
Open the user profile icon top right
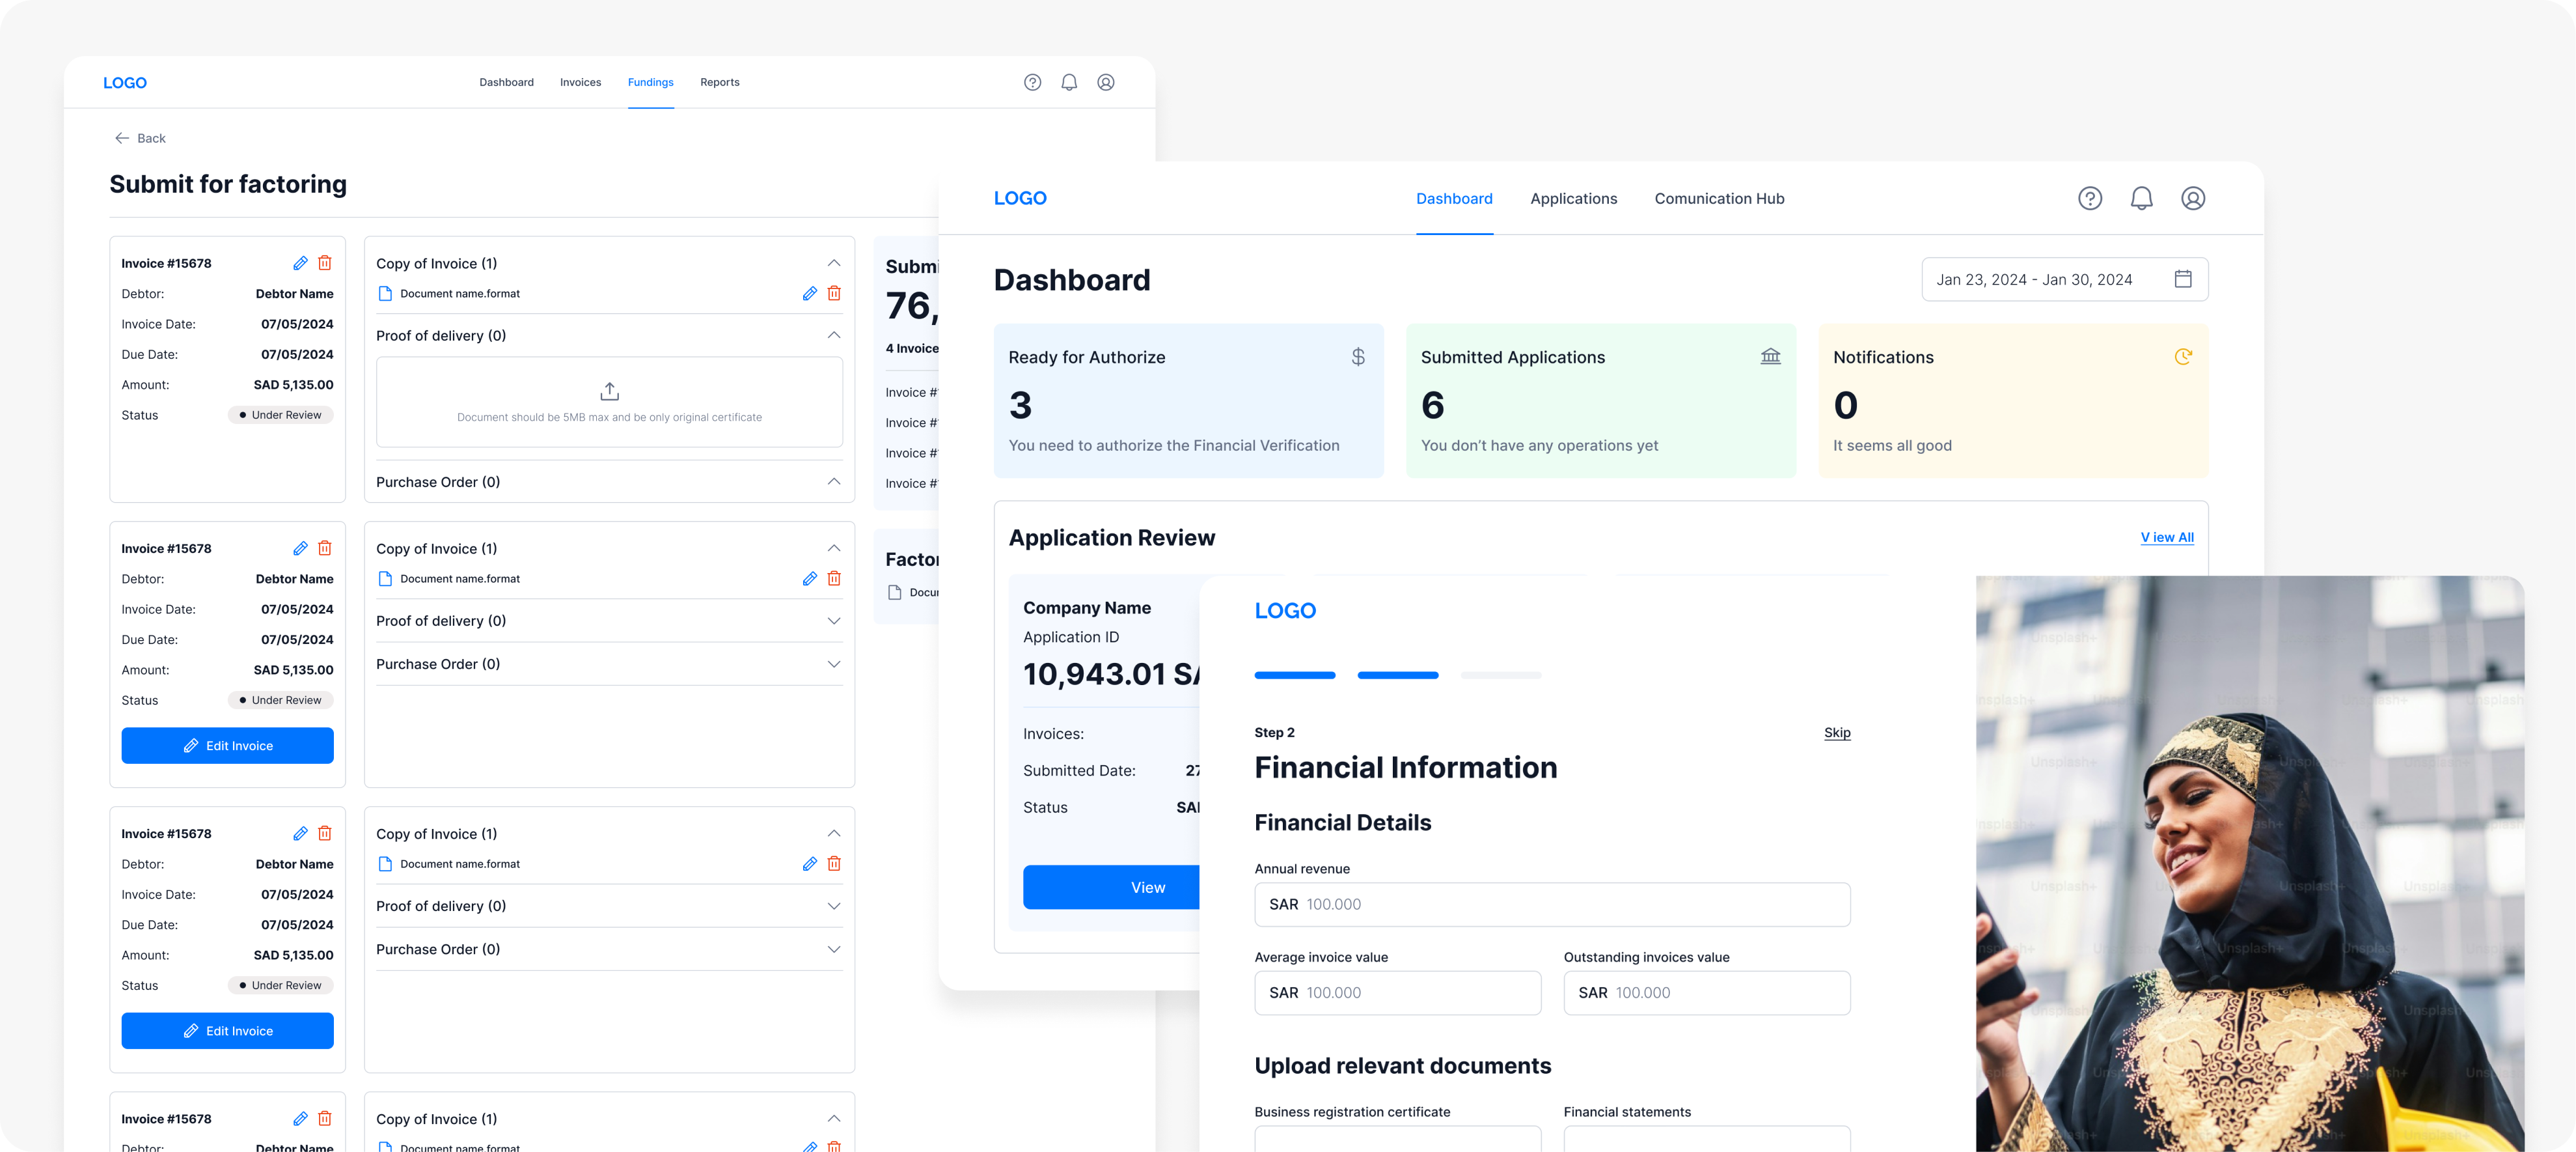click(2193, 197)
